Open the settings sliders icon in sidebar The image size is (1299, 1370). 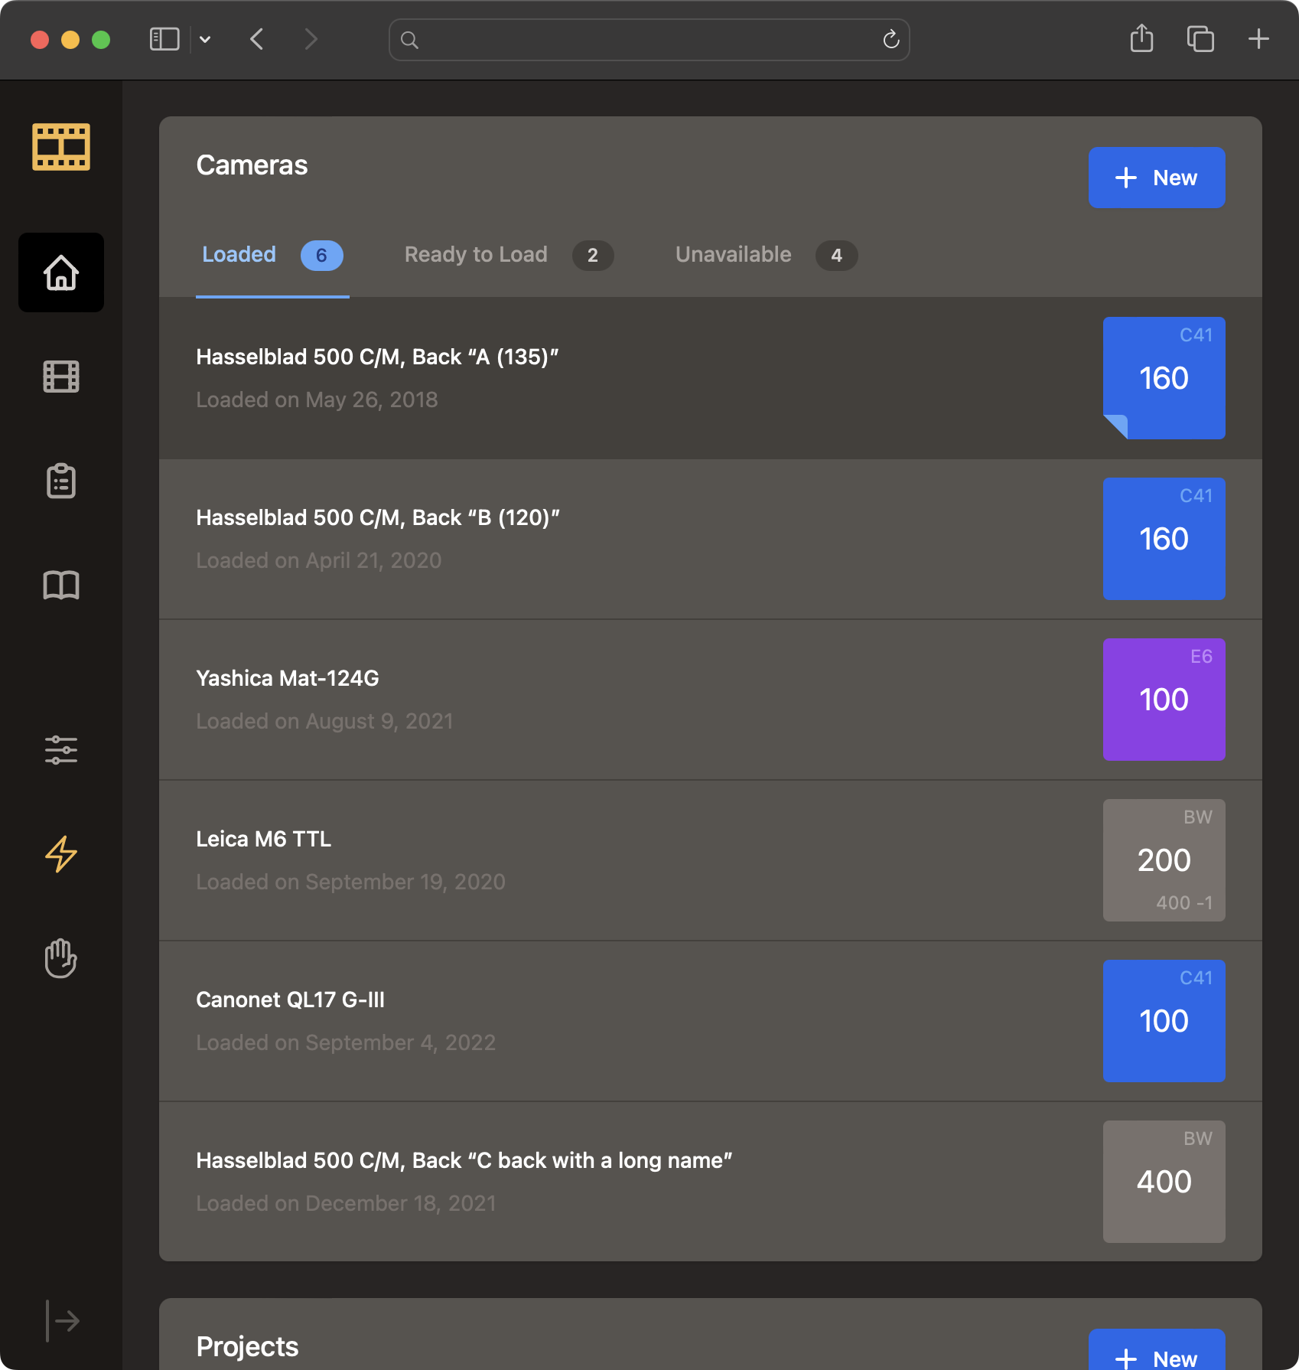60,750
